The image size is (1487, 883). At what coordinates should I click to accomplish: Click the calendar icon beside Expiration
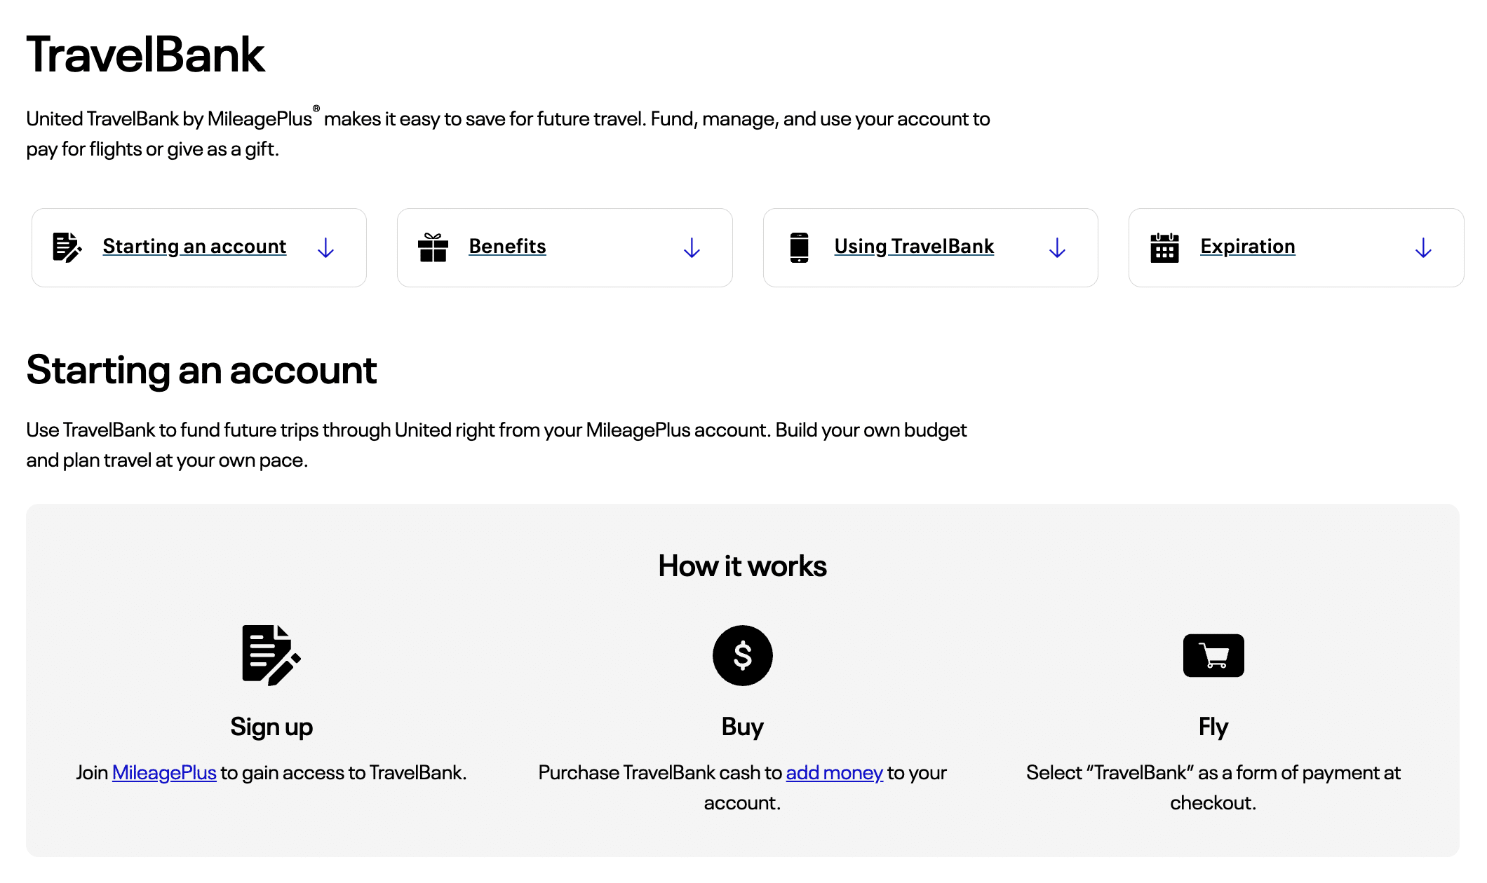pyautogui.click(x=1164, y=247)
